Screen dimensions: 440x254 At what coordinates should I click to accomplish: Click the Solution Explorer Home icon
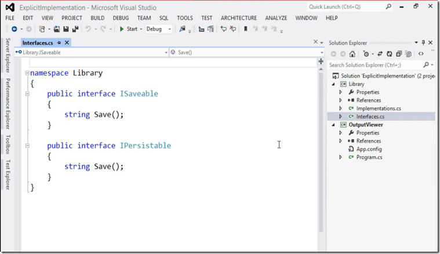(x=352, y=54)
